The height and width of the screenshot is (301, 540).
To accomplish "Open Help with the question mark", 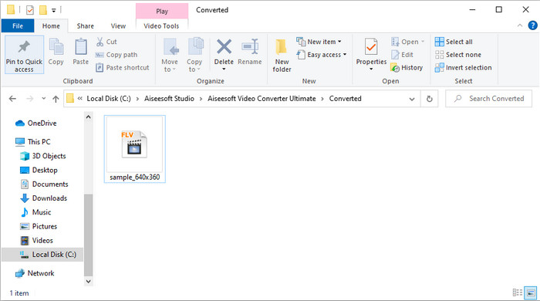I will click(x=532, y=25).
